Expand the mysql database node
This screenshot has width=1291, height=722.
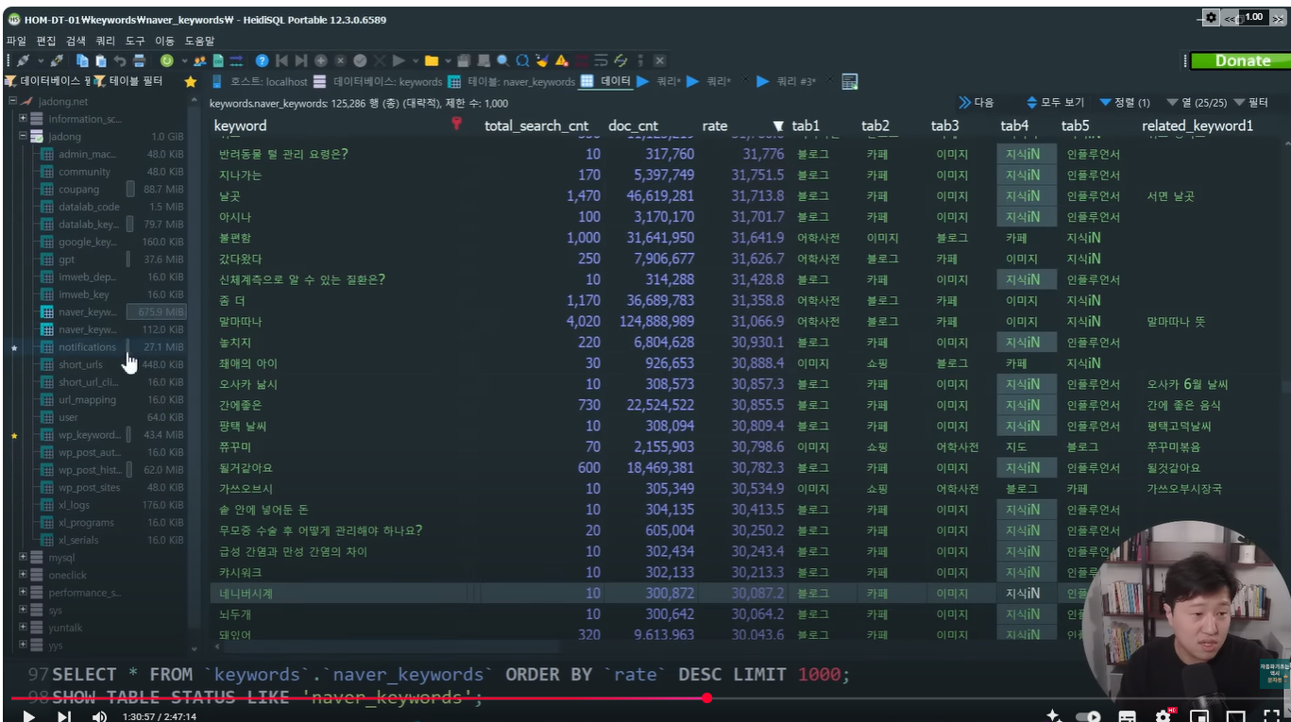coord(23,557)
